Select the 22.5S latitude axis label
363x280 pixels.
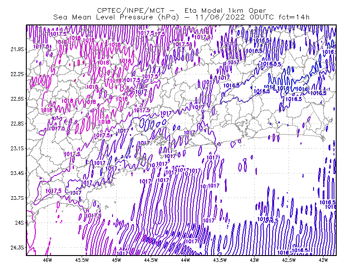tap(17, 99)
